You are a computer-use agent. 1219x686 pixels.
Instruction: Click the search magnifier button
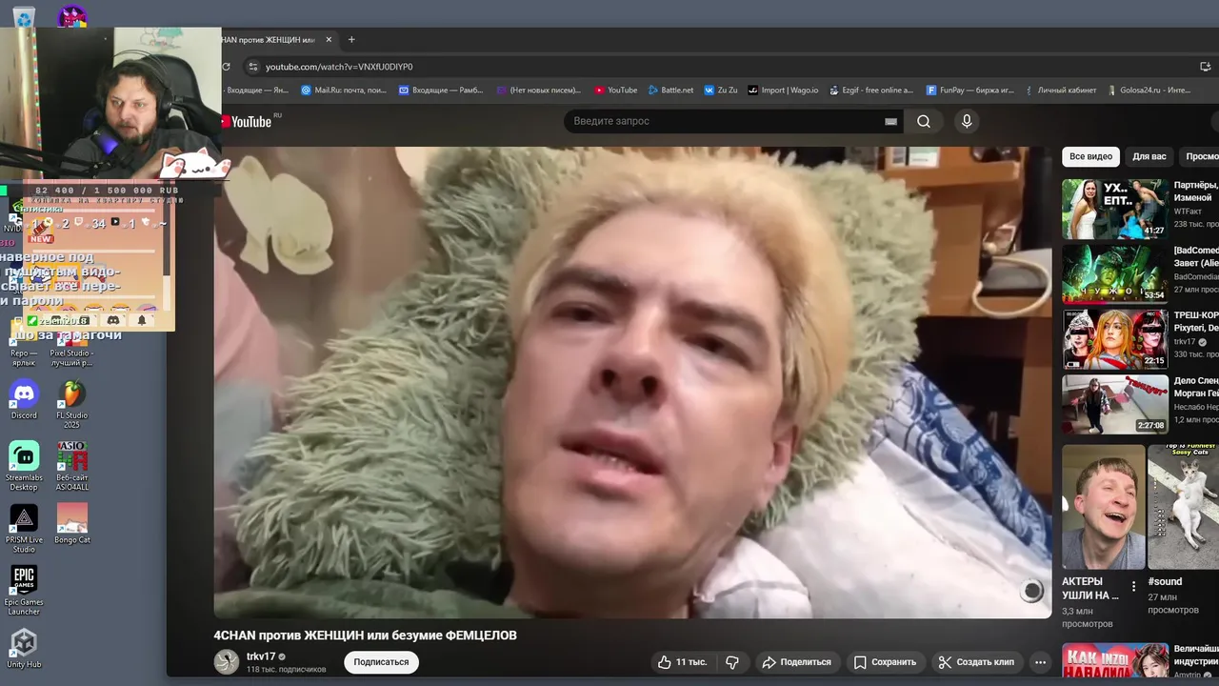click(924, 121)
